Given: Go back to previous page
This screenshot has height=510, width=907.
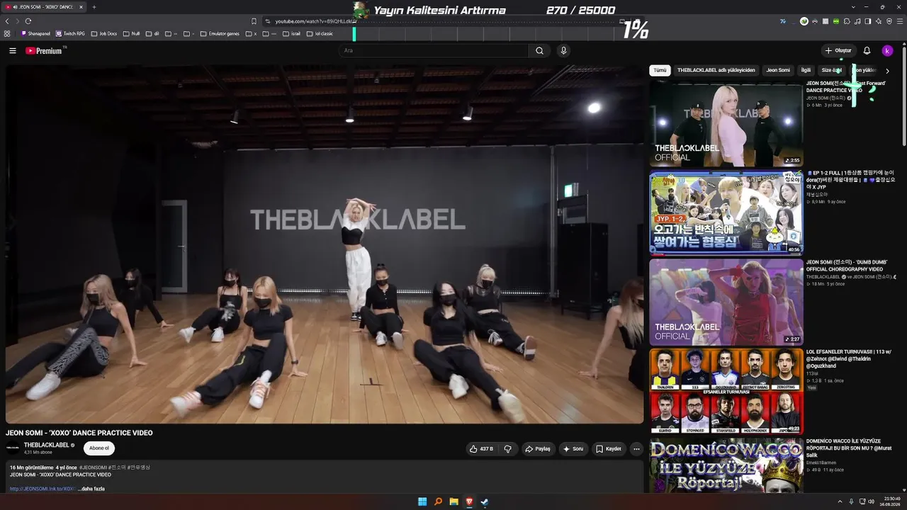Looking at the screenshot, I should tap(7, 21).
